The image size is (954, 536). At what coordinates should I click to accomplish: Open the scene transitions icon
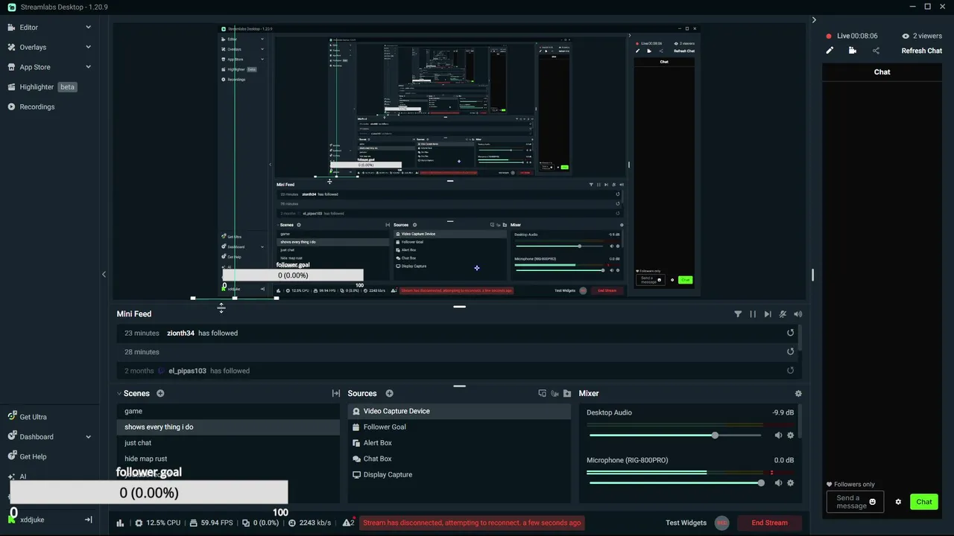(336, 393)
